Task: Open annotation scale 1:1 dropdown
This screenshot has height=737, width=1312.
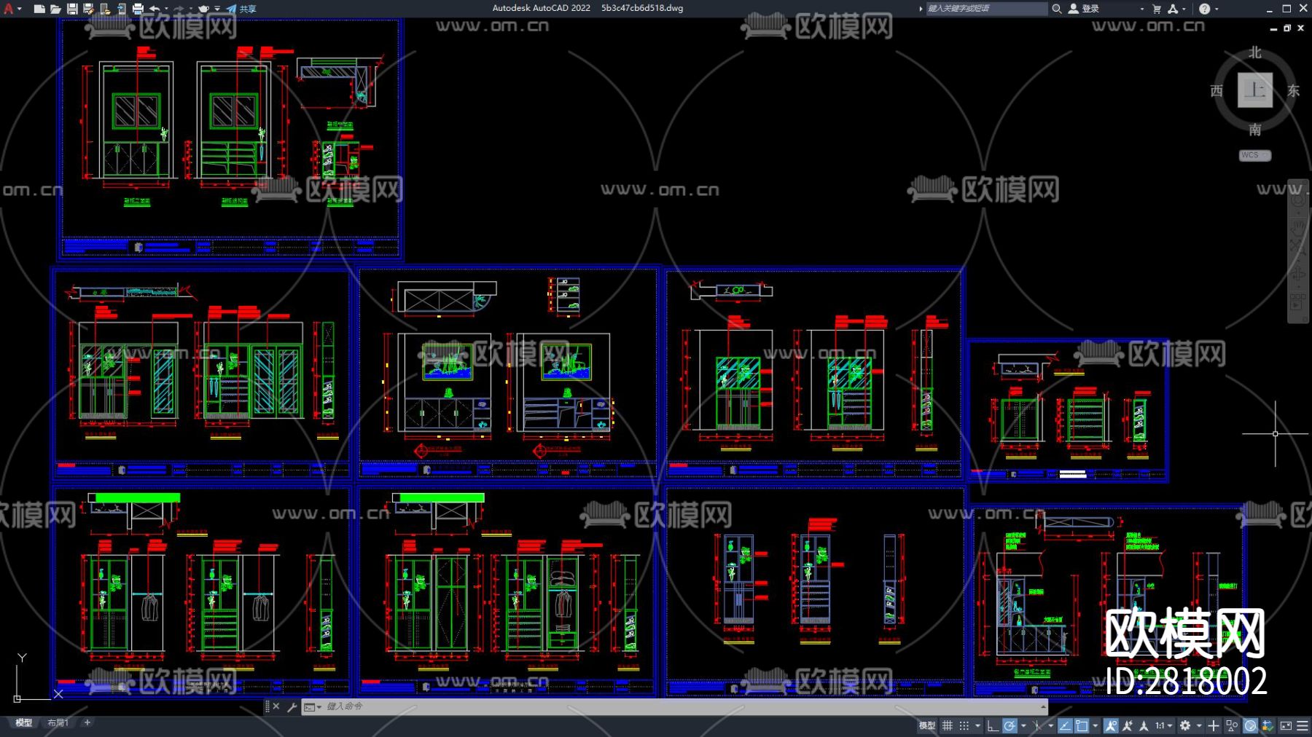Action: pos(1163,725)
